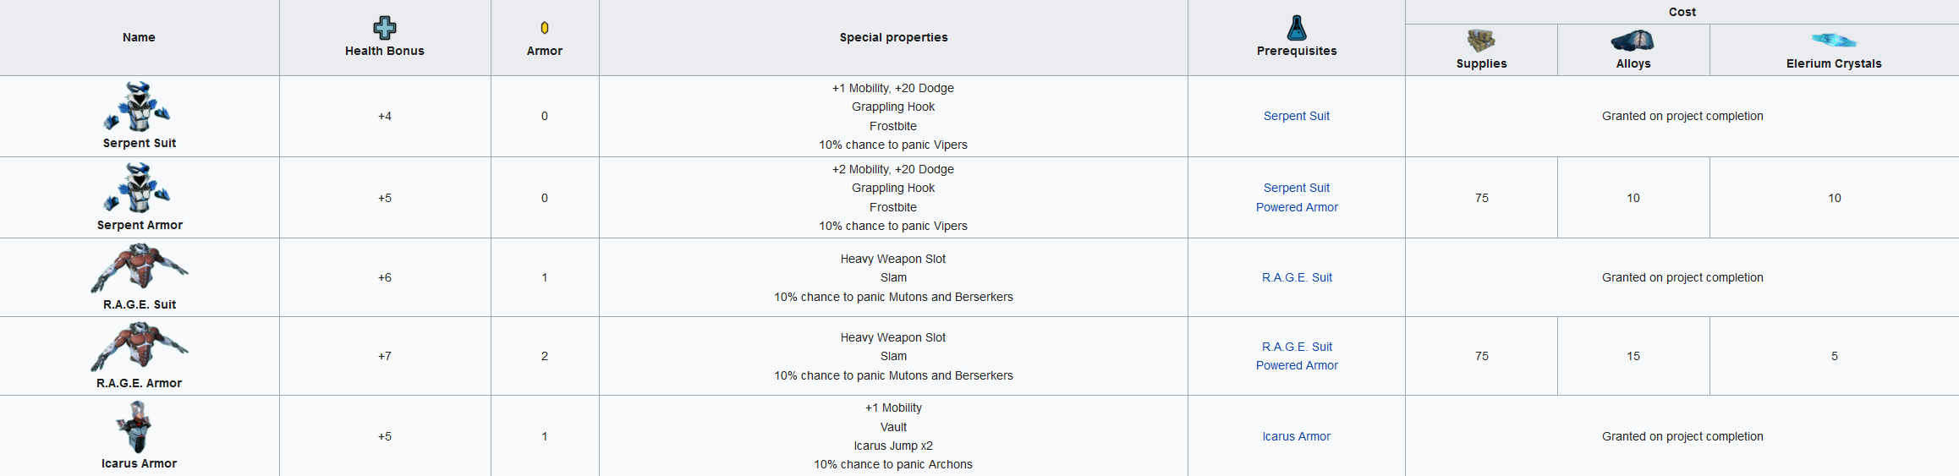Click the Cost column header
The height and width of the screenshot is (476, 1959).
tap(1682, 12)
